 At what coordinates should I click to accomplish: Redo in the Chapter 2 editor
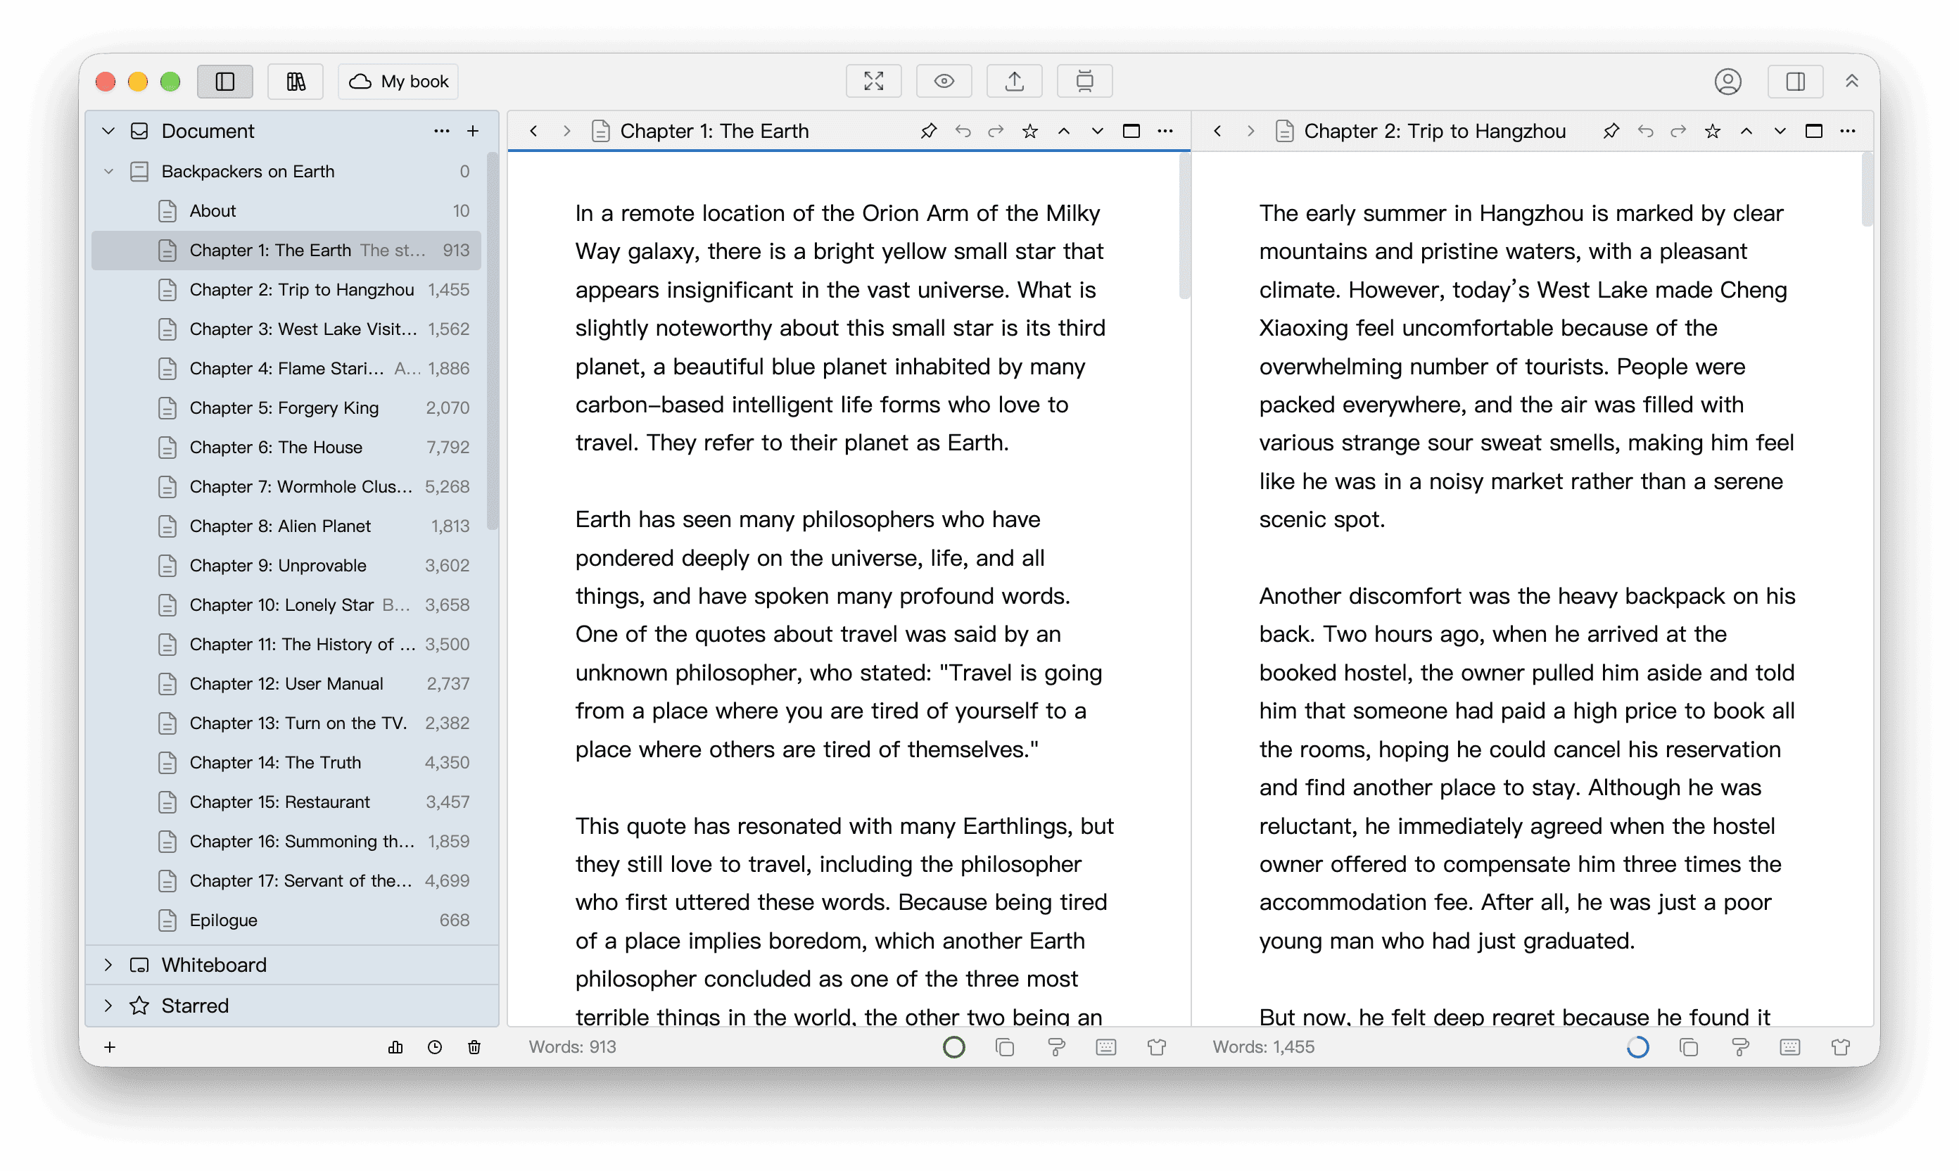(x=1678, y=131)
